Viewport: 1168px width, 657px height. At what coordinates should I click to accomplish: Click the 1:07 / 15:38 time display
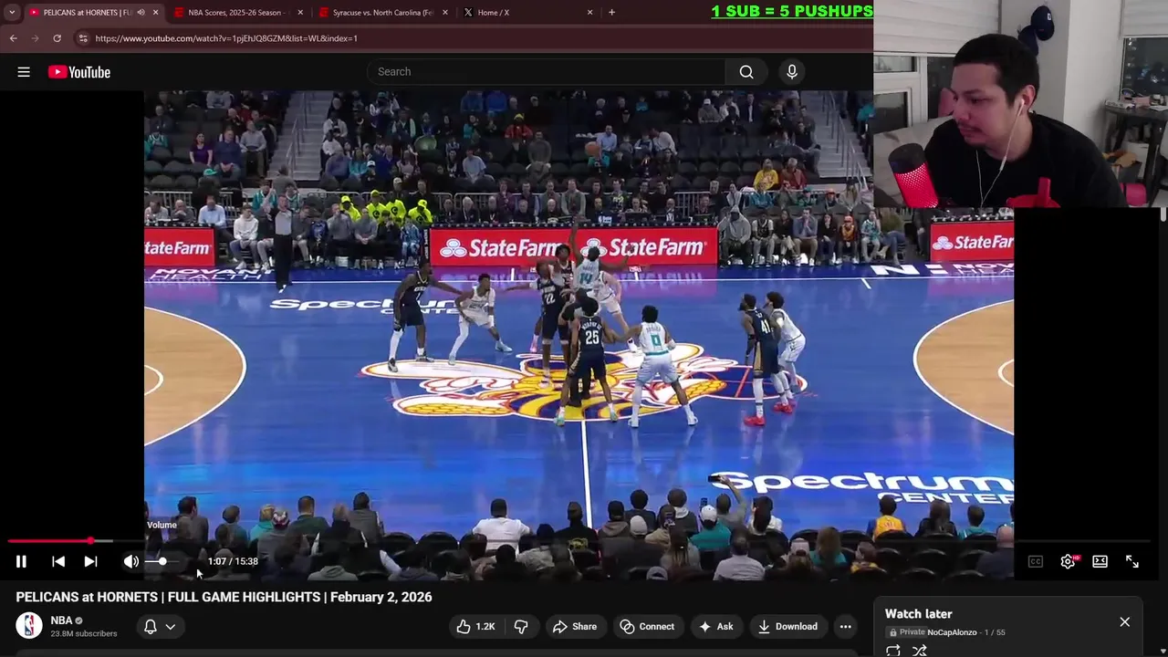point(233,561)
